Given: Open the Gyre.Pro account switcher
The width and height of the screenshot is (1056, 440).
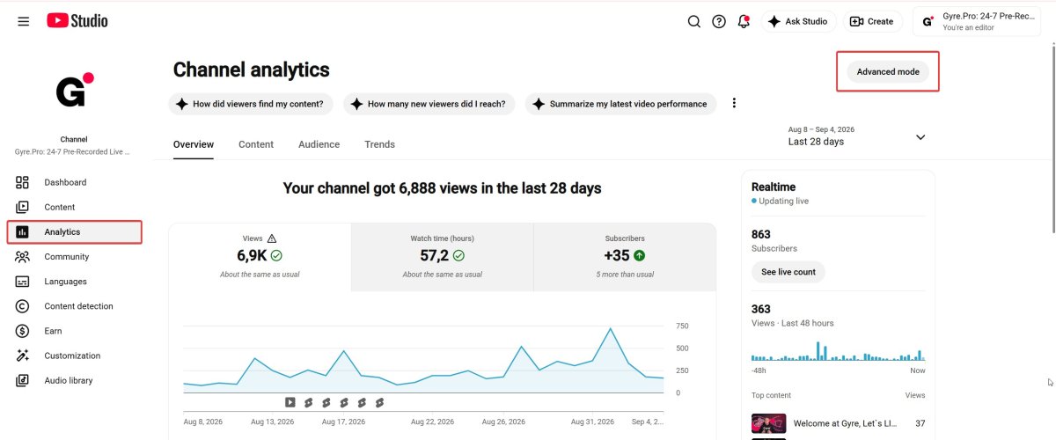Looking at the screenshot, I should (x=978, y=21).
